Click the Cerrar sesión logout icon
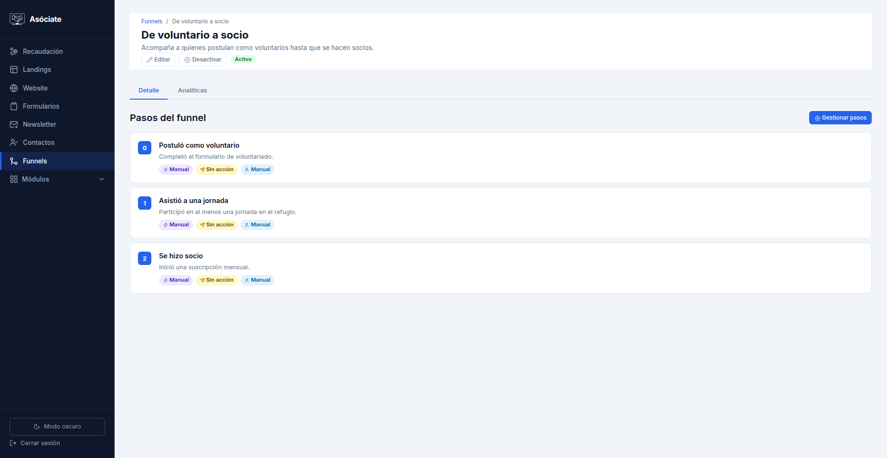Viewport: 887px width, 458px height. (13, 443)
